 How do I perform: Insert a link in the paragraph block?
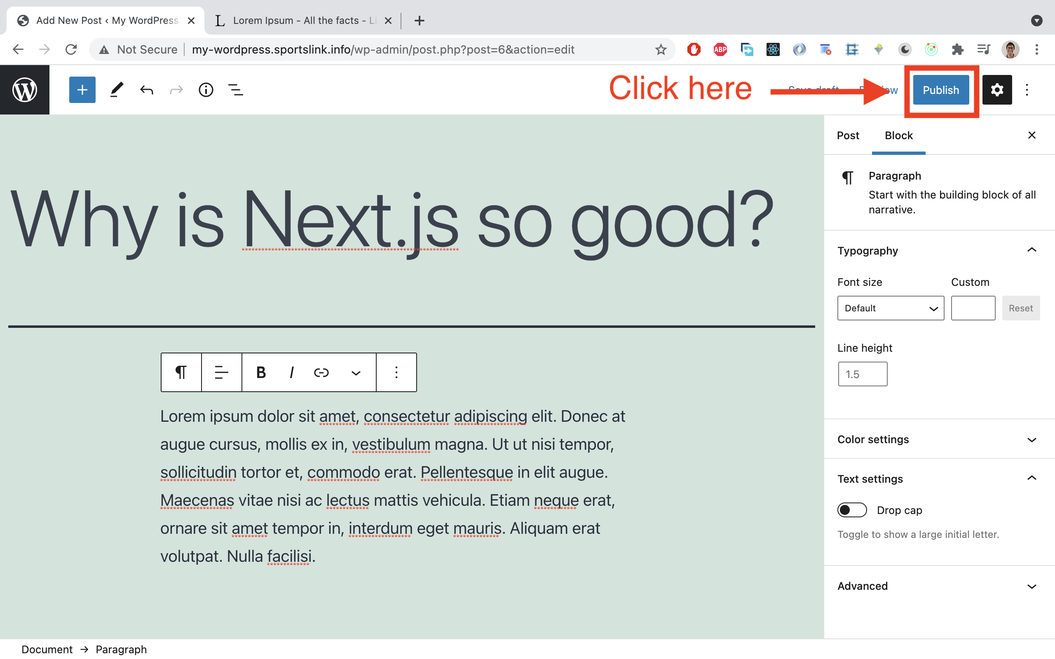321,372
